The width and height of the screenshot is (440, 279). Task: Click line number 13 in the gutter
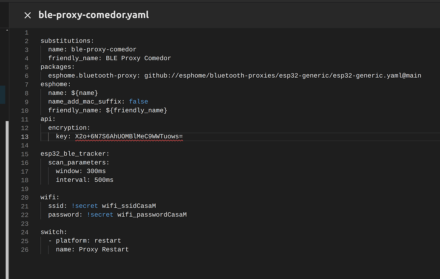[25, 136]
